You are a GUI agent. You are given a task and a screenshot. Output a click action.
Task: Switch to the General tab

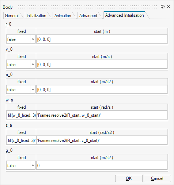coord(12,16)
